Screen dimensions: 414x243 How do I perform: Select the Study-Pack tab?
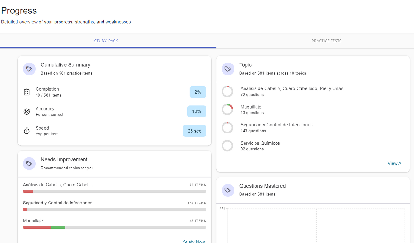tap(106, 41)
